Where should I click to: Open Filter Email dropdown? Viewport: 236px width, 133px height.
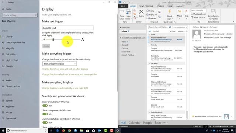point(198,17)
